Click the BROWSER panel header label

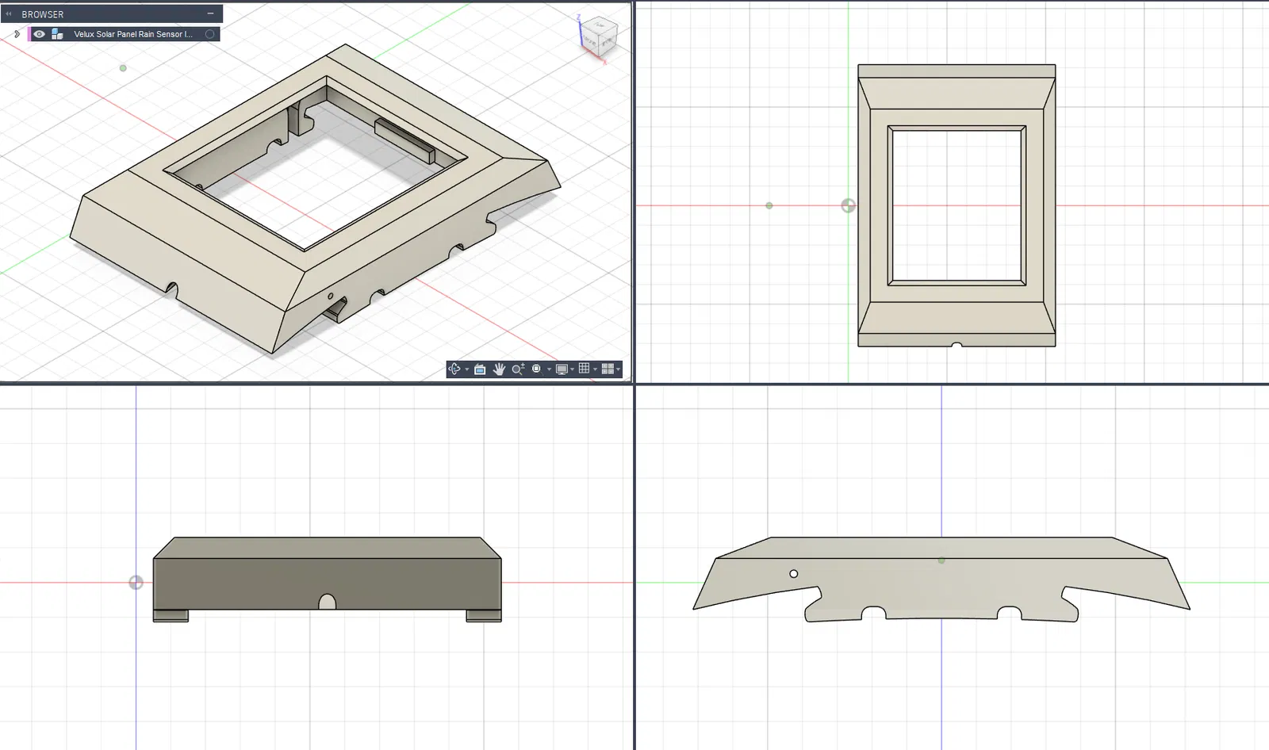[43, 14]
